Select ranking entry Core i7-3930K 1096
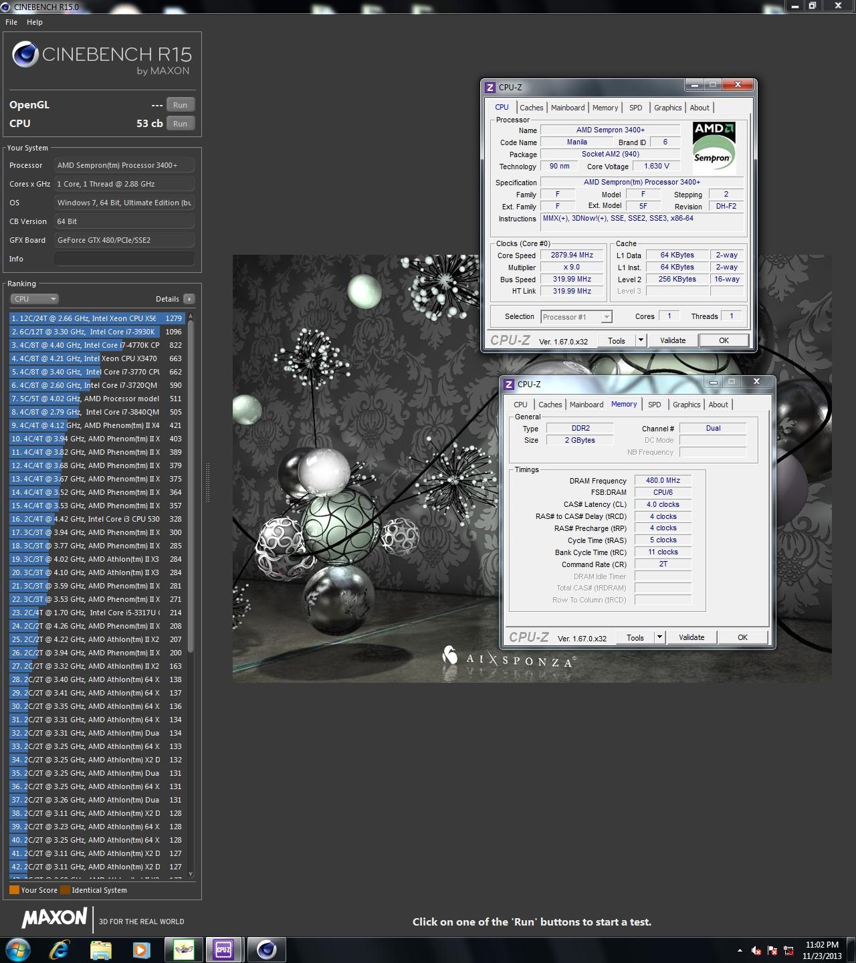Screen dimensions: 856x963 (x=97, y=332)
